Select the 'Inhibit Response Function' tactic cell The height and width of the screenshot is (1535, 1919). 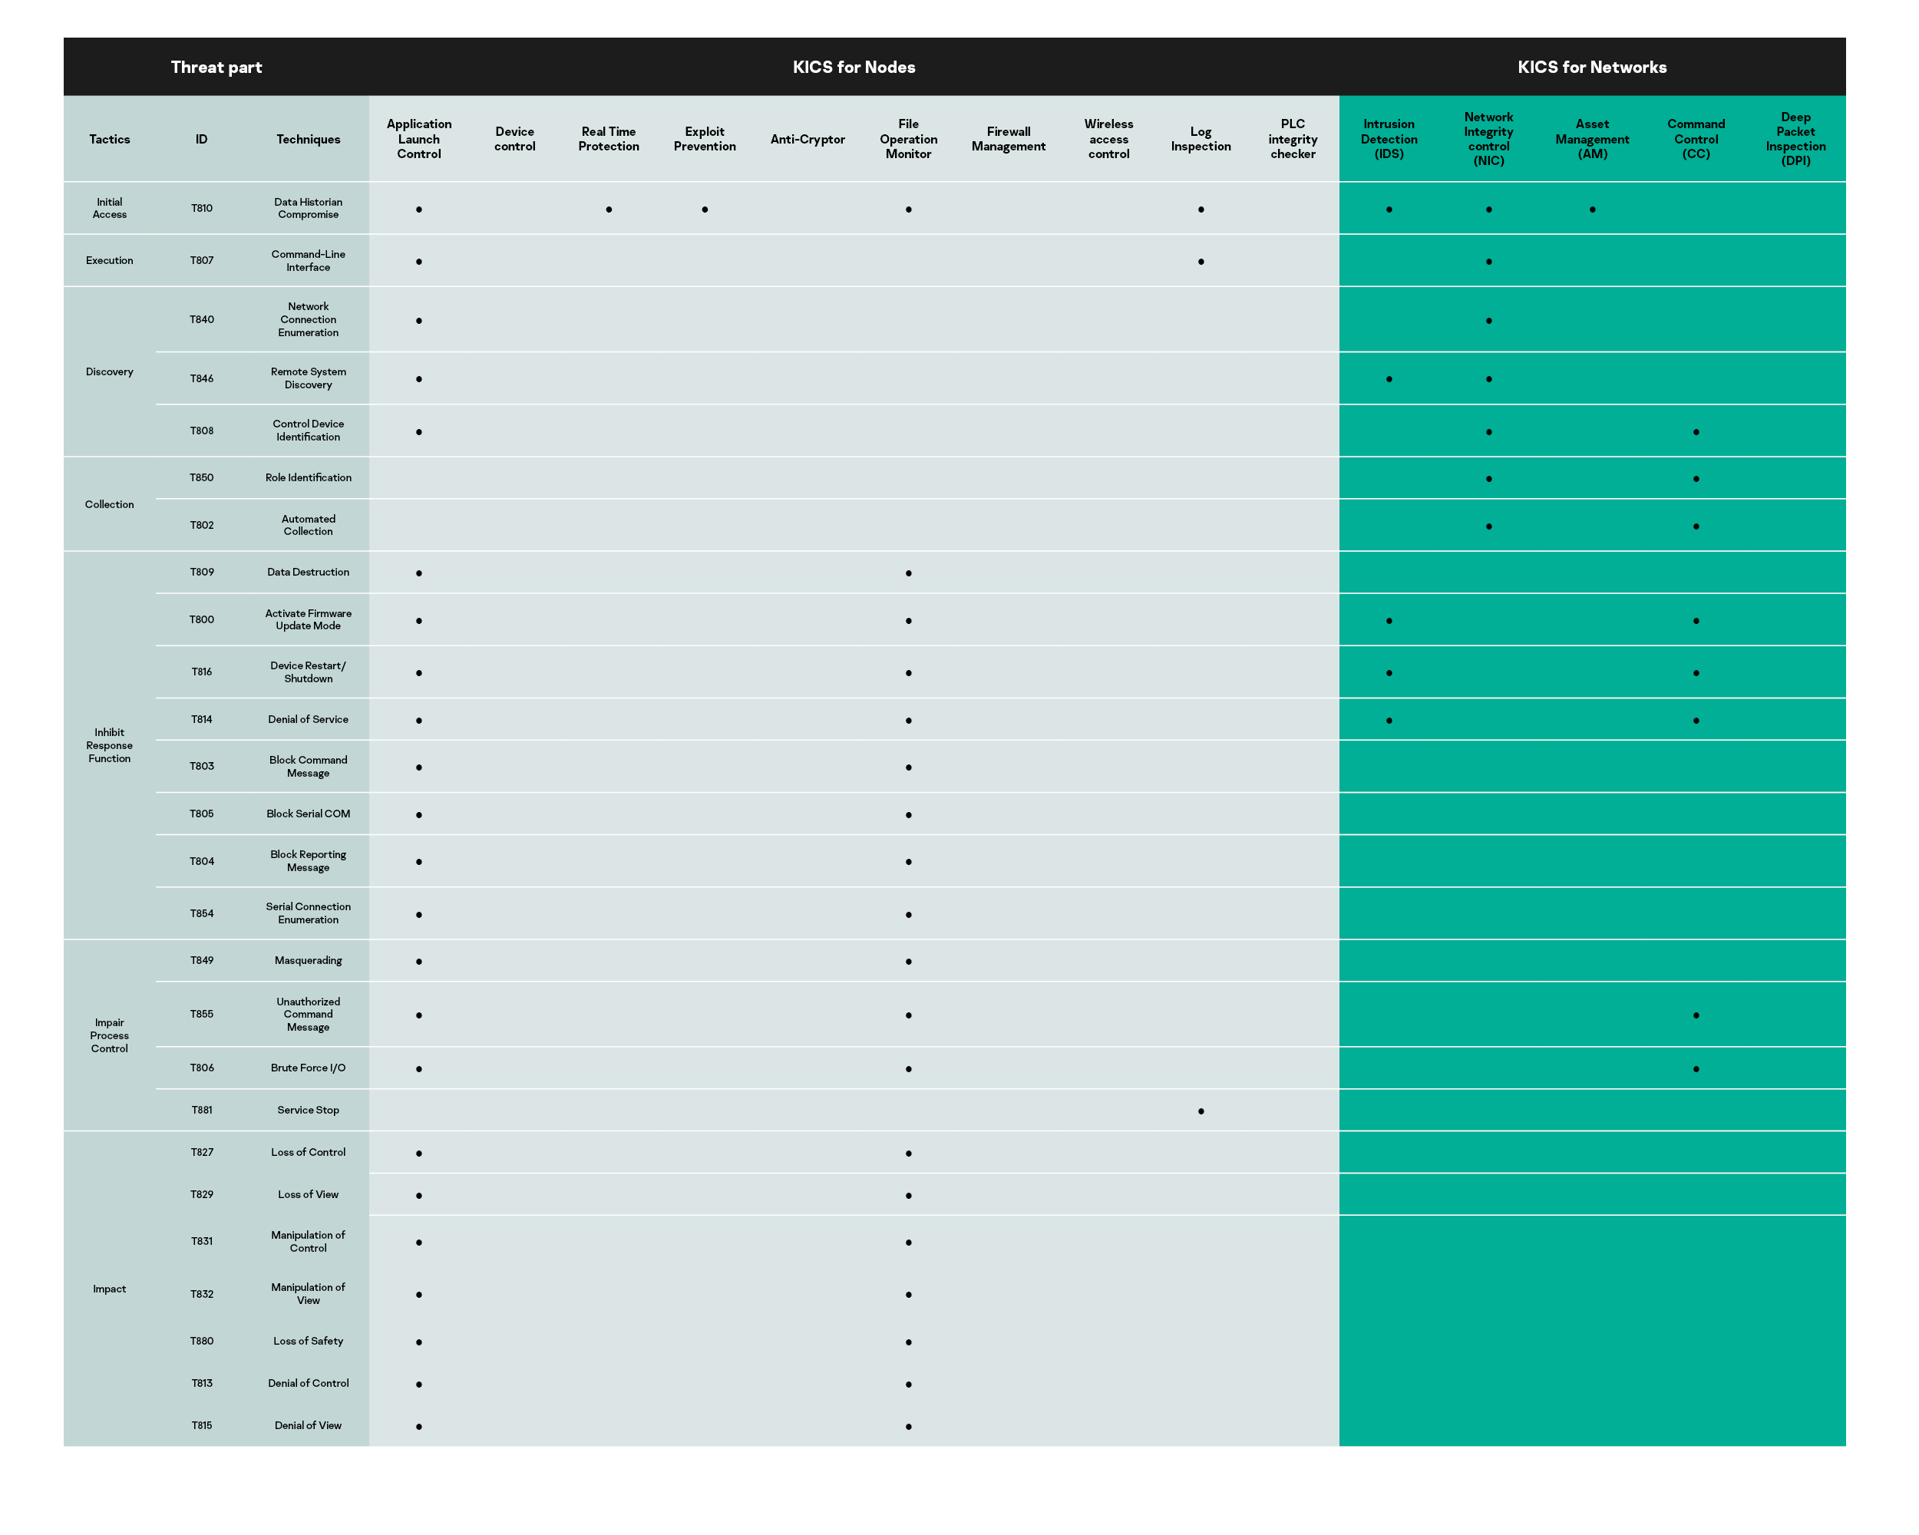110,746
